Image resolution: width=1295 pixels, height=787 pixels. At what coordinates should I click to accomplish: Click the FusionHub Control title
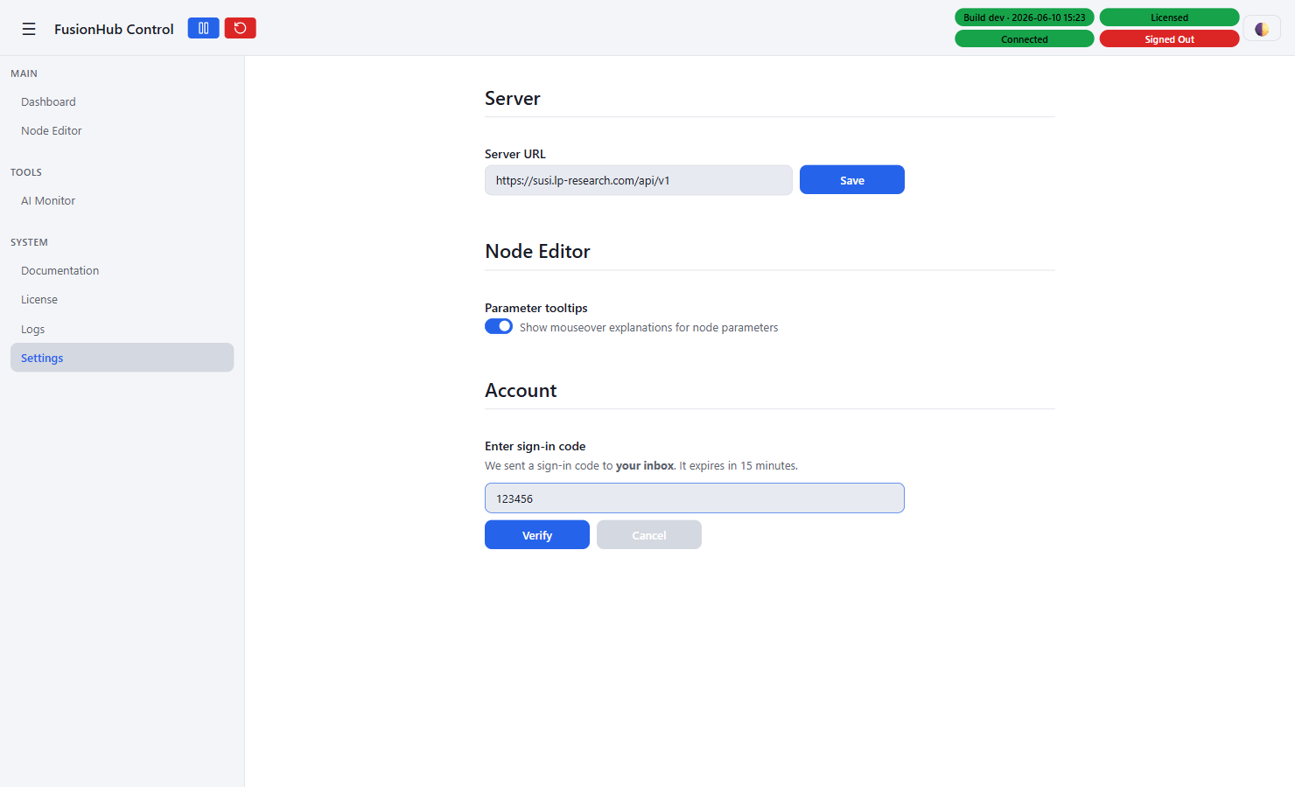[114, 29]
